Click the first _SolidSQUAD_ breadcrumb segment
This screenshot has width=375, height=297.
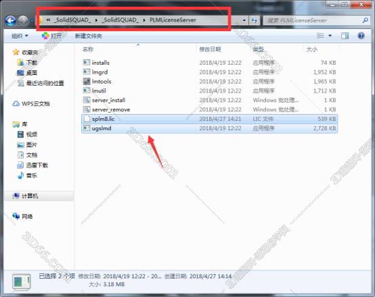[x=72, y=20]
